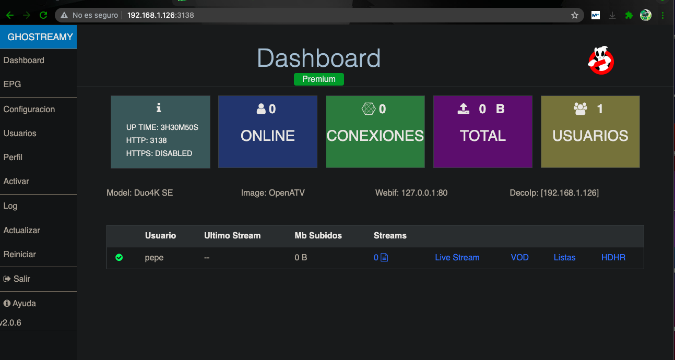
Task: Click the green status check for pepe
Action: [119, 257]
